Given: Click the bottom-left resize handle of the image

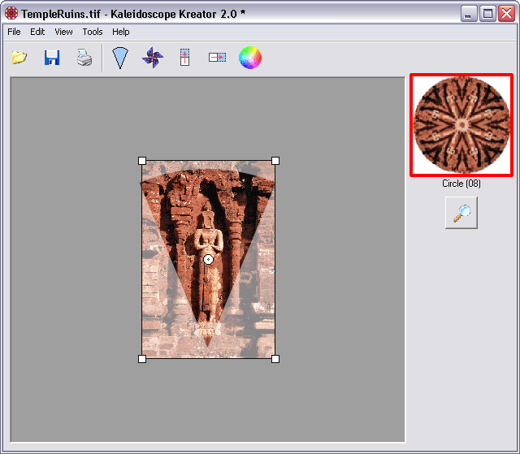Looking at the screenshot, I should (x=142, y=358).
